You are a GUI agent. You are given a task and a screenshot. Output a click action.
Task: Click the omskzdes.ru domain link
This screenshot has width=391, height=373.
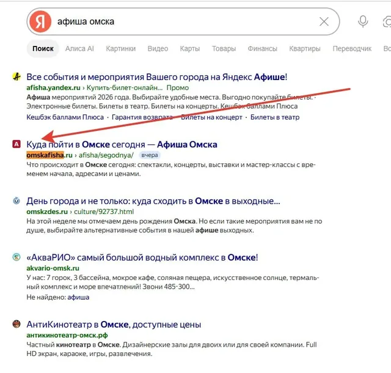[x=47, y=212]
